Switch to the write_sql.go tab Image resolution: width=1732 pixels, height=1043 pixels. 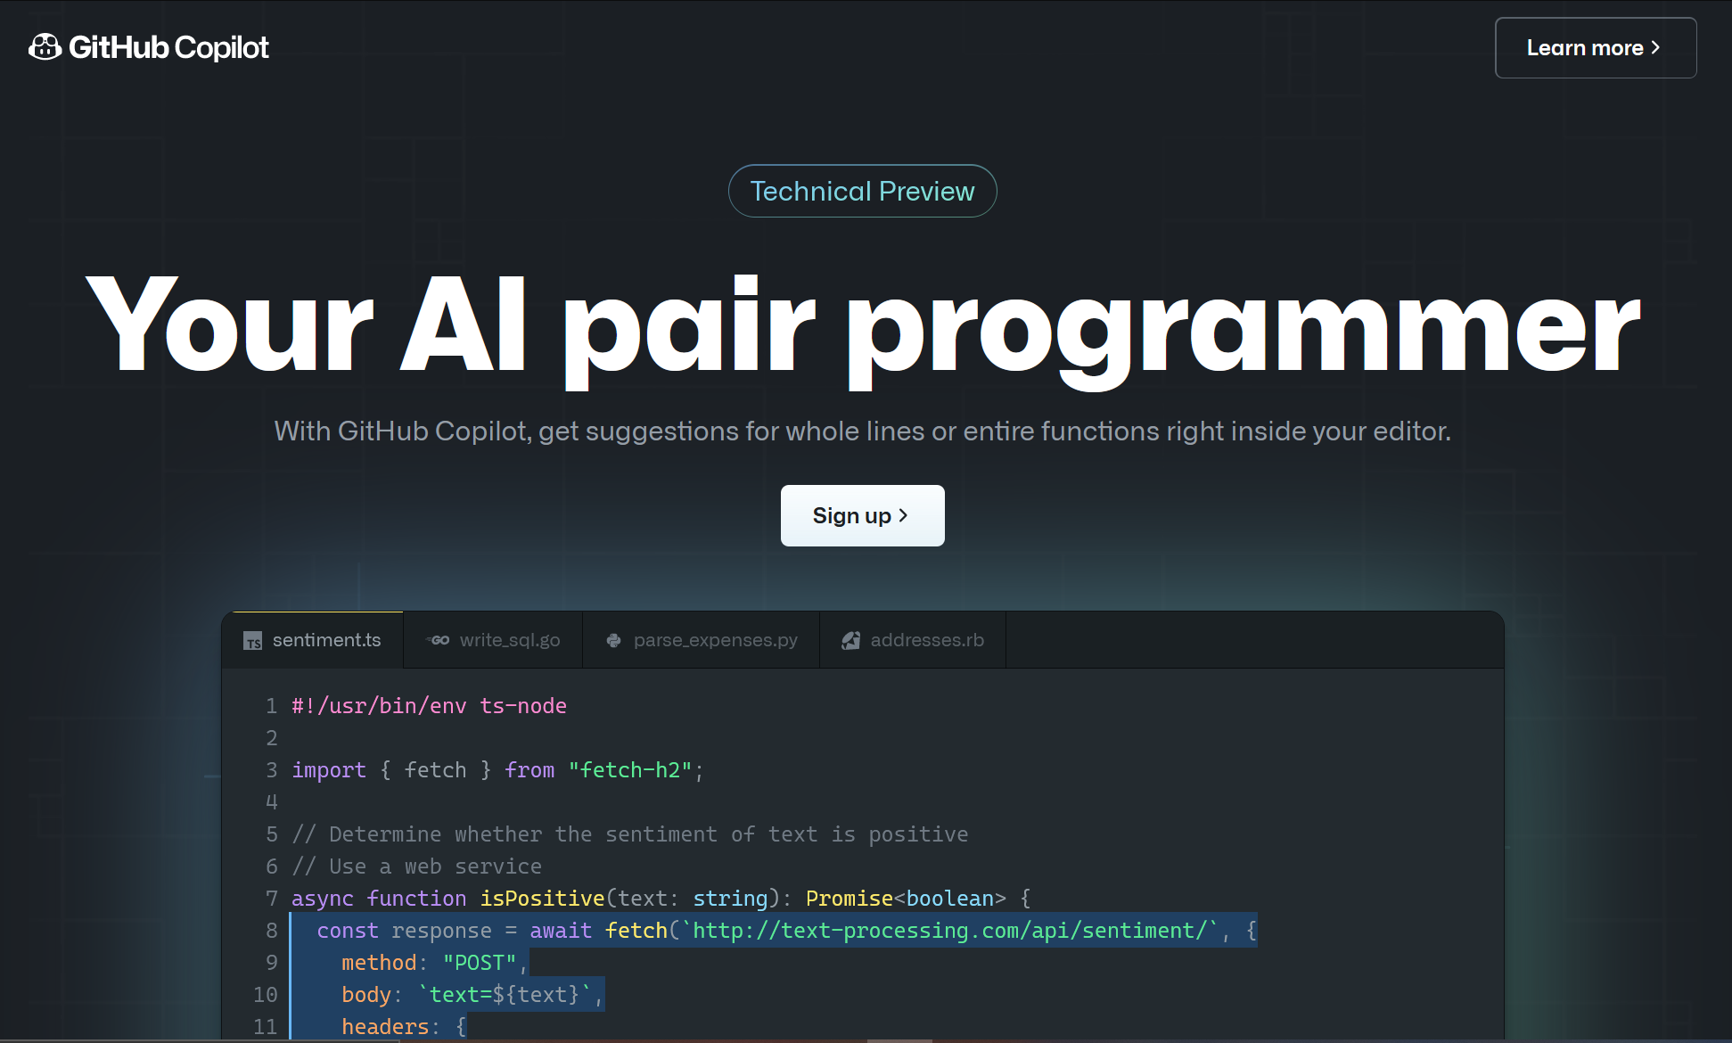[493, 640]
